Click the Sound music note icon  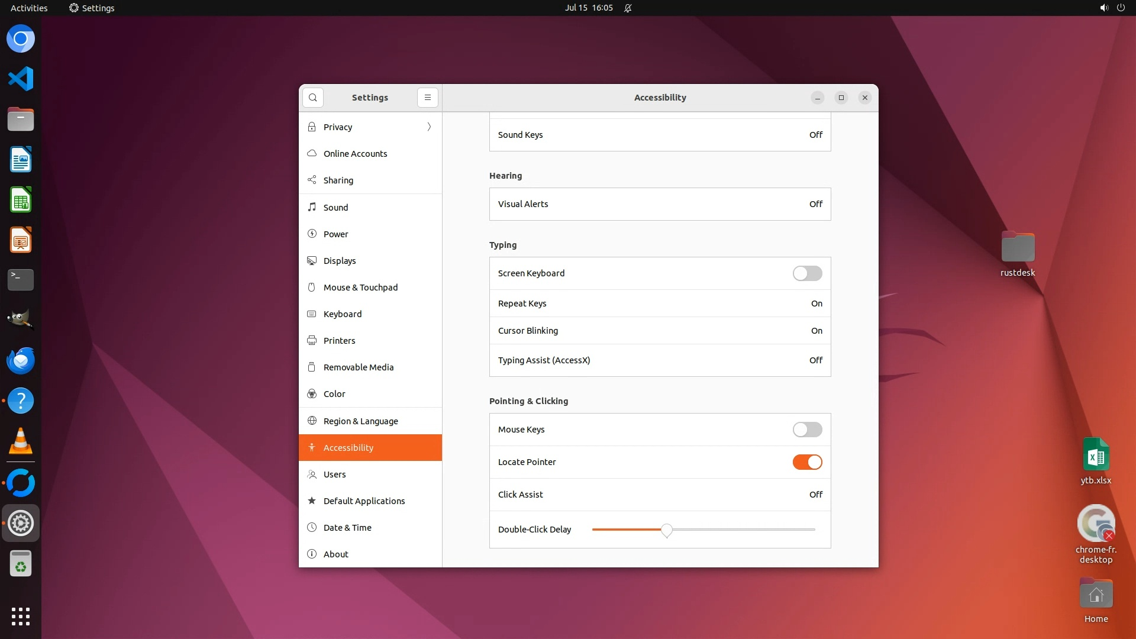tap(312, 207)
